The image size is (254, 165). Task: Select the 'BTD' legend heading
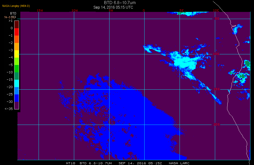tap(13, 13)
